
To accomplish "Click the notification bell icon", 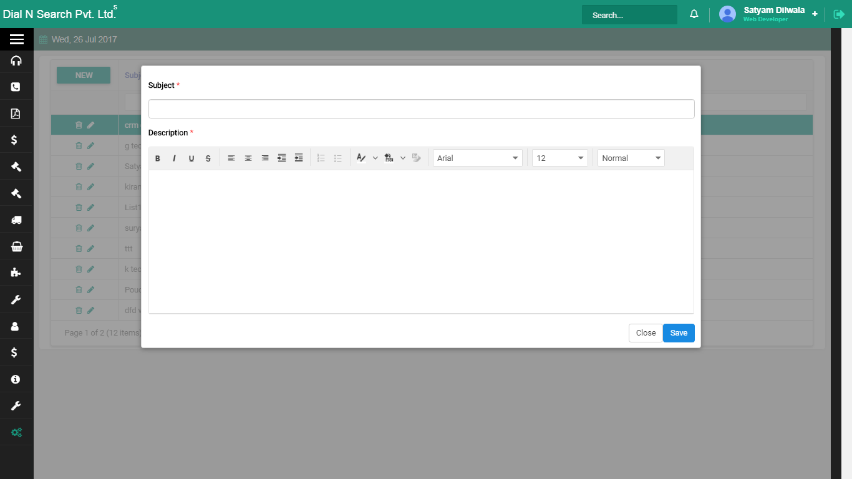I will coord(694,14).
